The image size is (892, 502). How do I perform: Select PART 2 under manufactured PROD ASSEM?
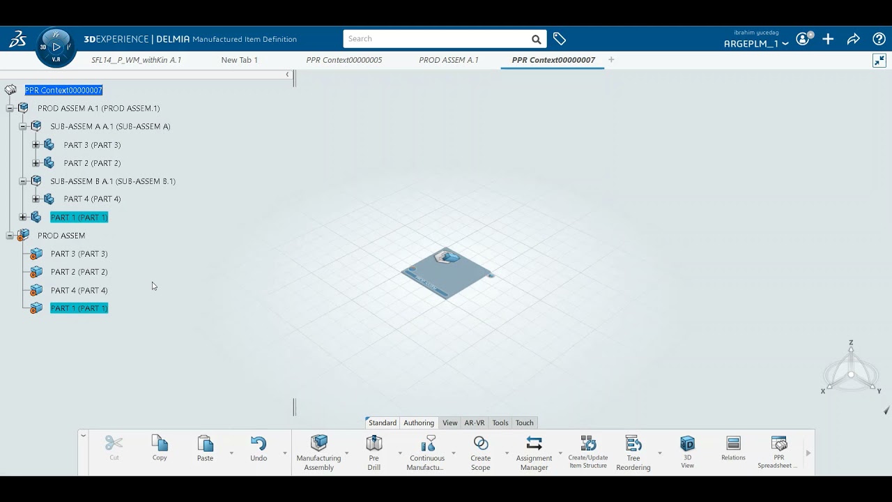coord(79,272)
